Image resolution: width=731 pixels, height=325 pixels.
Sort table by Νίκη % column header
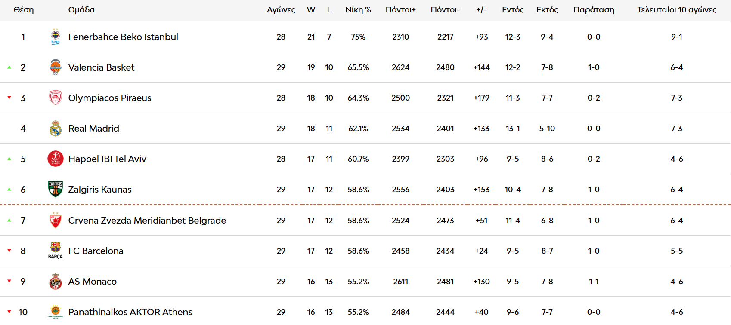tap(358, 10)
